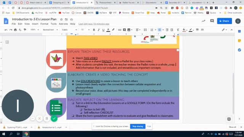Image resolution: width=244 pixels, height=137 pixels.
Task: Open the View menu
Action: pyautogui.click(x=27, y=24)
